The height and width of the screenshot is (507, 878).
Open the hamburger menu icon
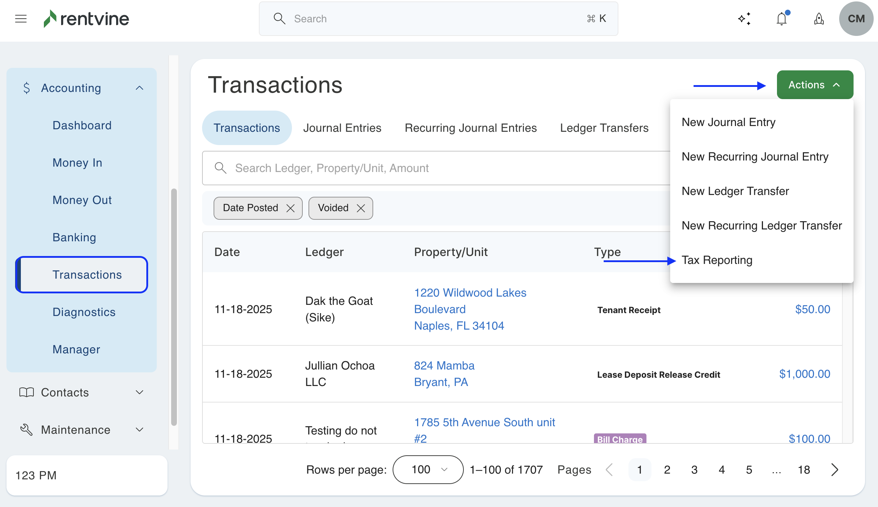(21, 19)
